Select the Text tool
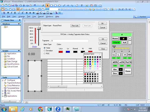150x112 pixels. (x=82, y=5)
